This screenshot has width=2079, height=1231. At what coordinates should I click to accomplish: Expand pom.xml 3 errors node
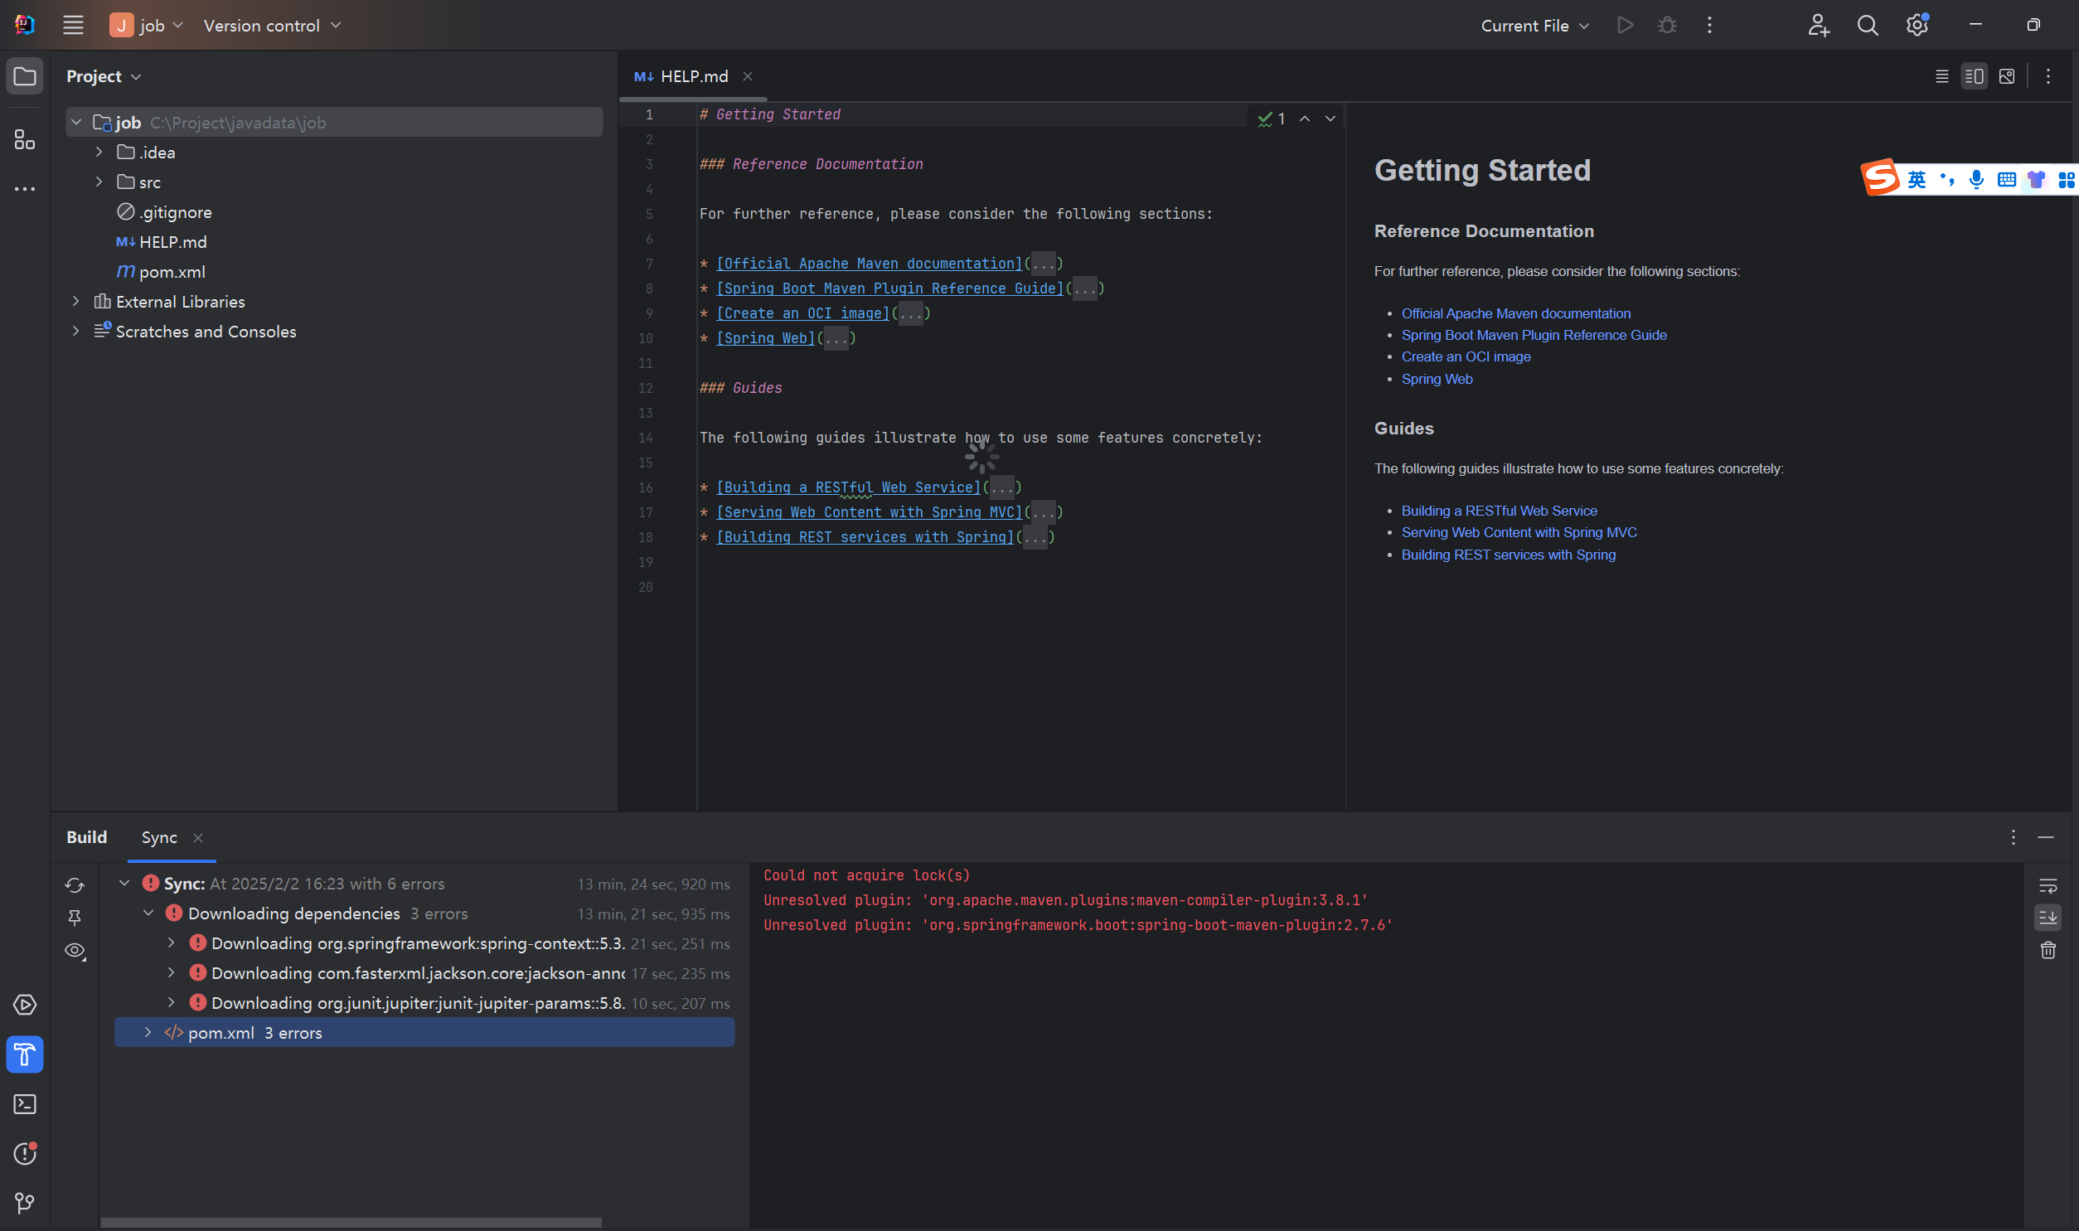click(x=148, y=1033)
